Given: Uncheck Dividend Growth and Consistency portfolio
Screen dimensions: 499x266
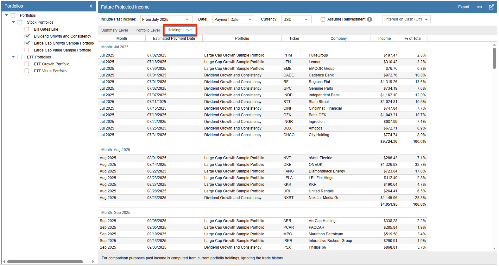Looking at the screenshot, I should coord(27,36).
